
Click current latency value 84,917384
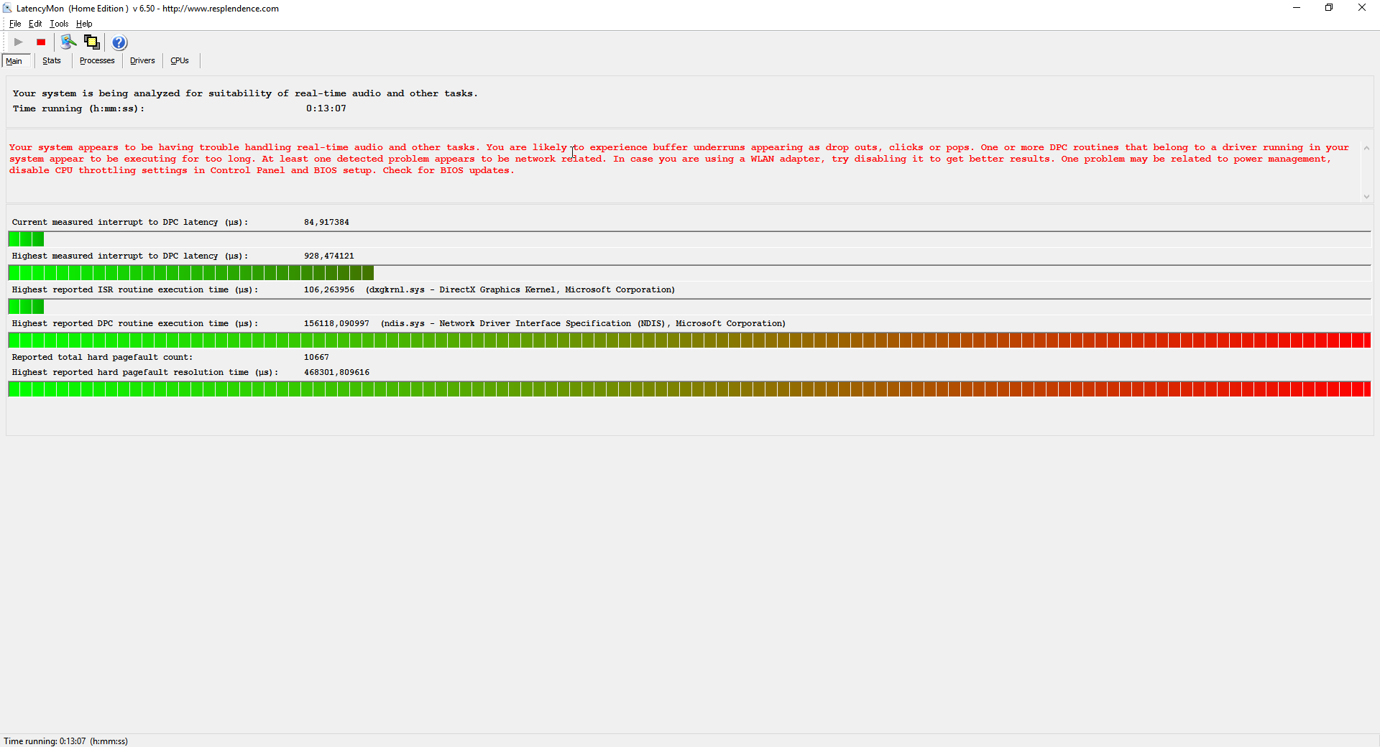point(326,223)
